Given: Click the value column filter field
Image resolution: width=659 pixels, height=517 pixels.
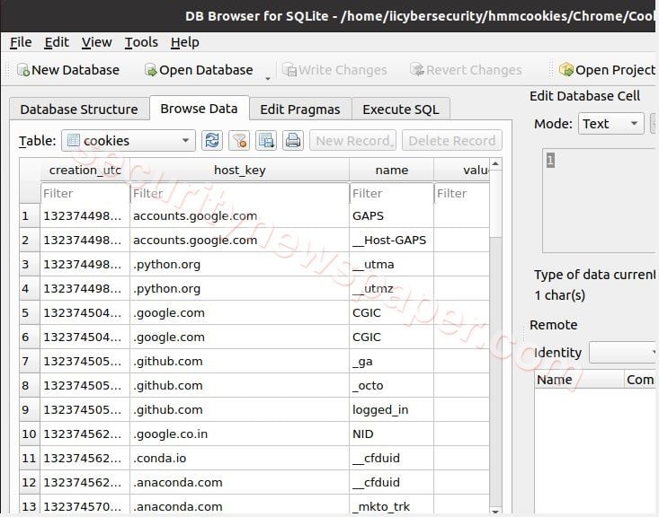Looking at the screenshot, I should pos(462,193).
